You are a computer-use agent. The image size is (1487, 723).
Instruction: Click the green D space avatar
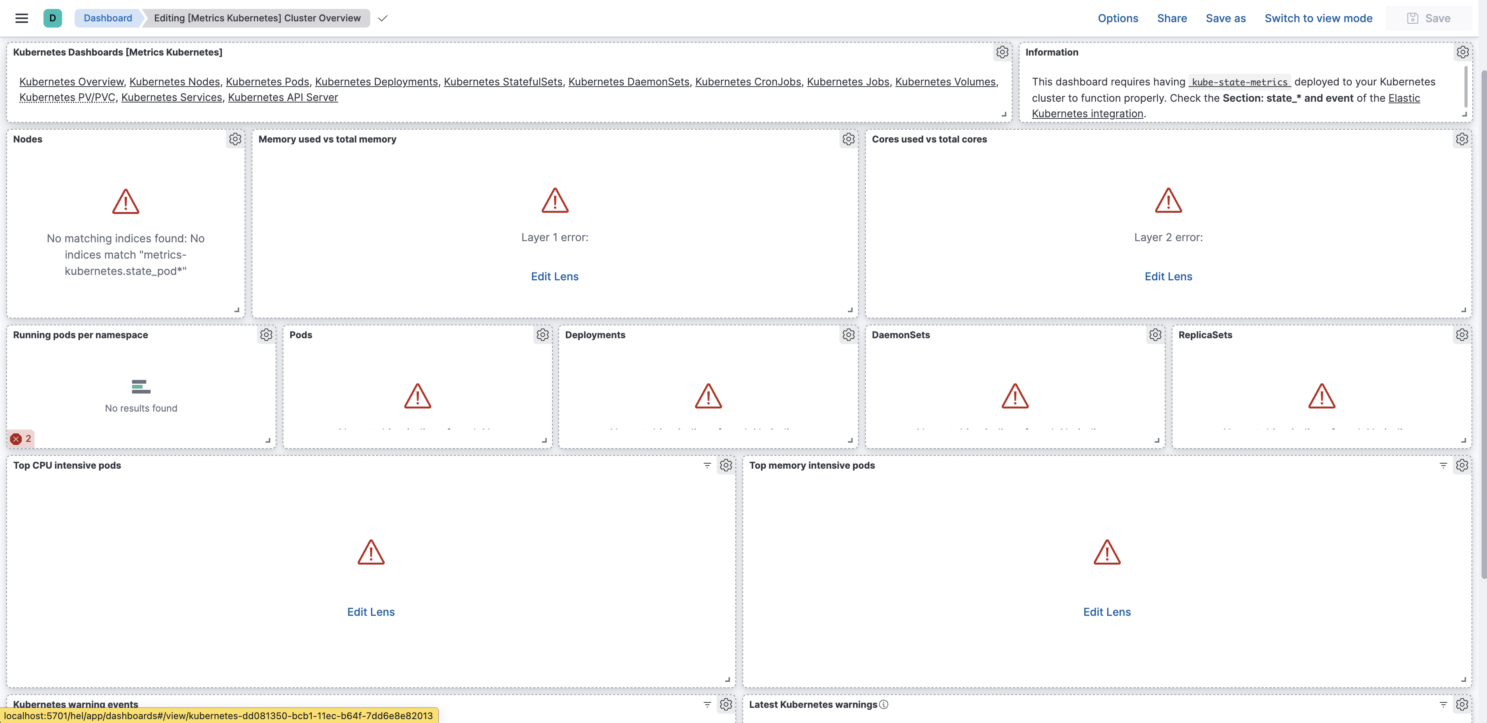tap(52, 18)
